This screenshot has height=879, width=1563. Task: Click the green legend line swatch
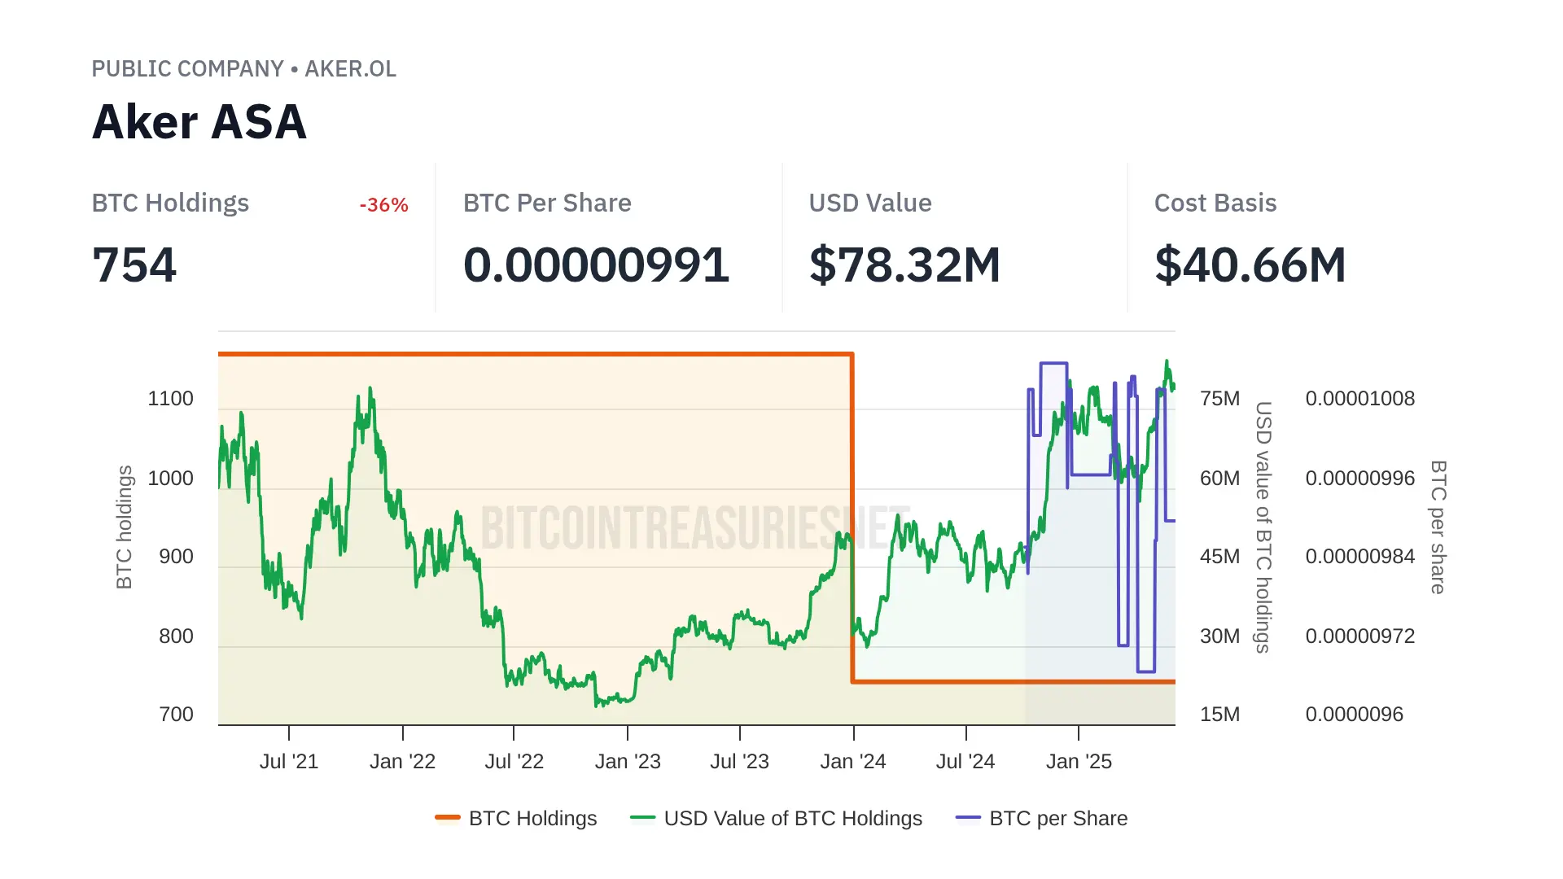tap(642, 818)
